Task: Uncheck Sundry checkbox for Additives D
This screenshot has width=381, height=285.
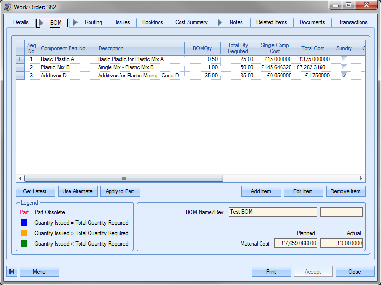Action: tap(344, 76)
